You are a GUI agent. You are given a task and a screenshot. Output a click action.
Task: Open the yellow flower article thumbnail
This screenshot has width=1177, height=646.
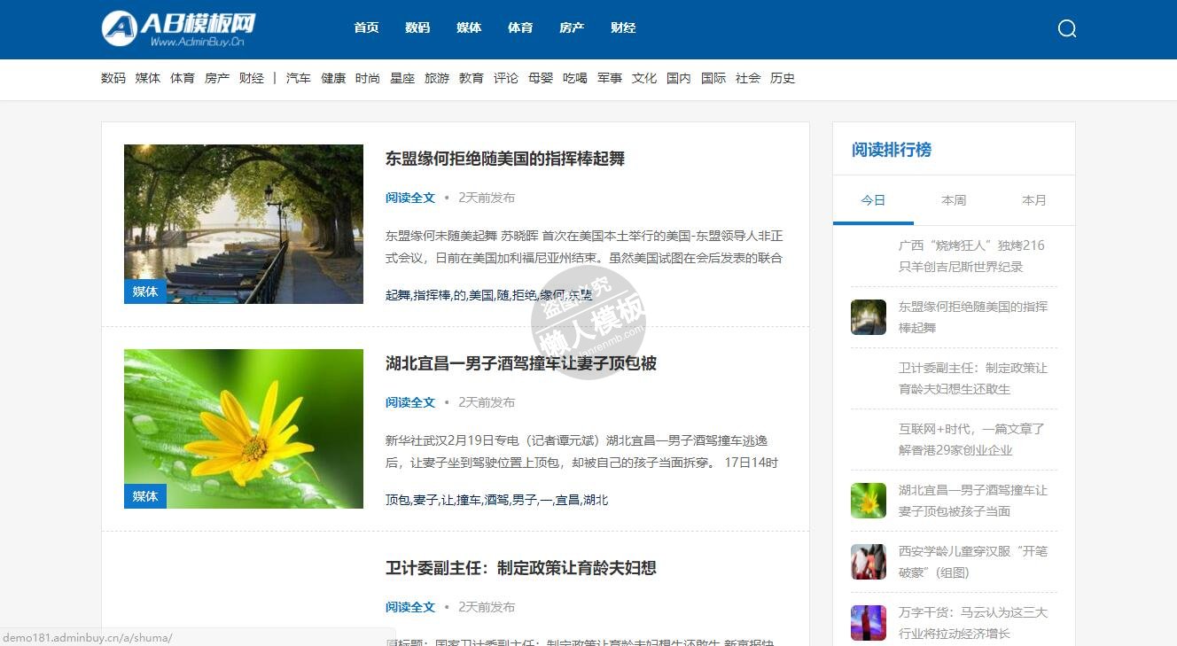pyautogui.click(x=244, y=429)
